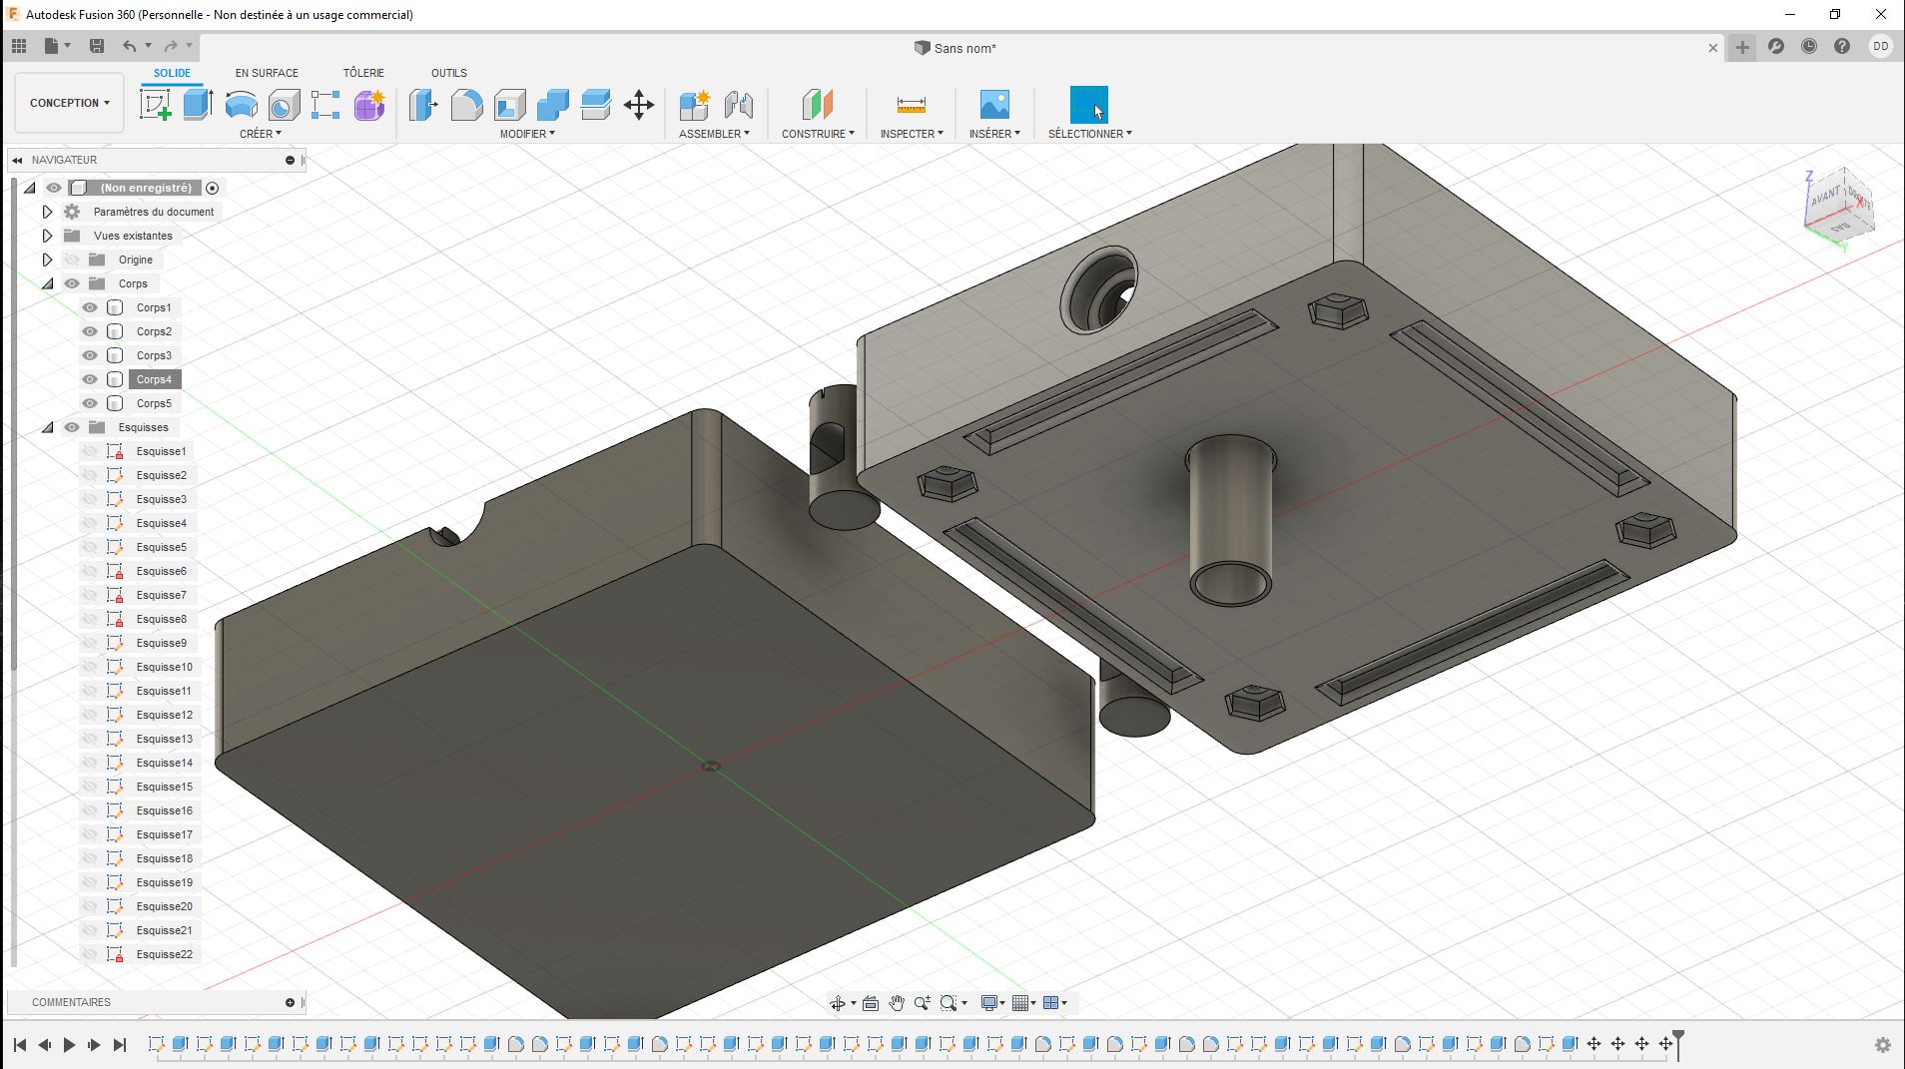Viewport: 1905px width, 1069px height.
Task: Click the Measure tool under Inspecter
Action: pos(911,105)
